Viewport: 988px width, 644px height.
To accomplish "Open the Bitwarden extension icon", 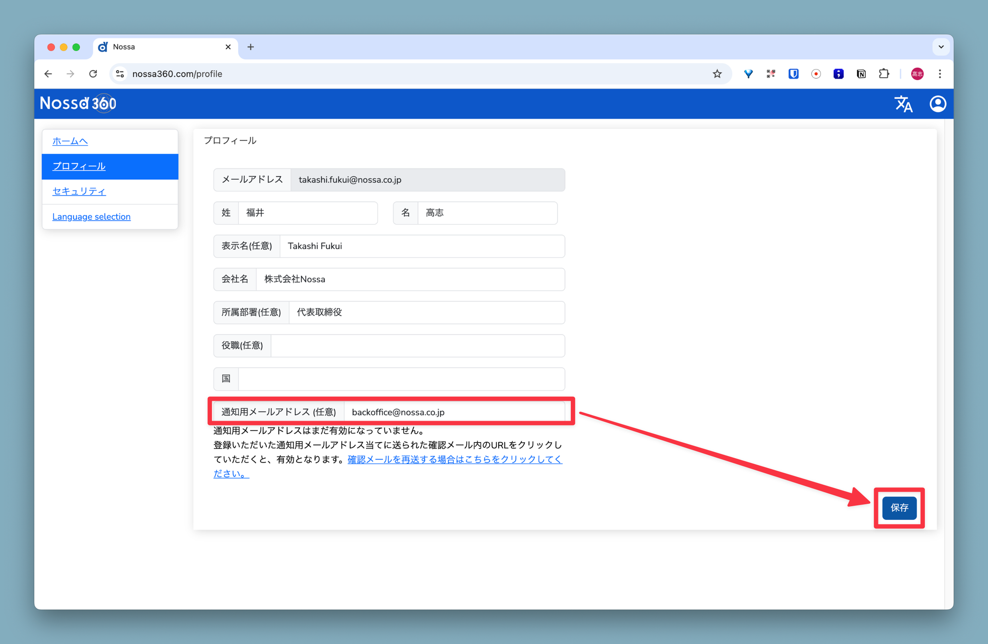I will [x=793, y=74].
